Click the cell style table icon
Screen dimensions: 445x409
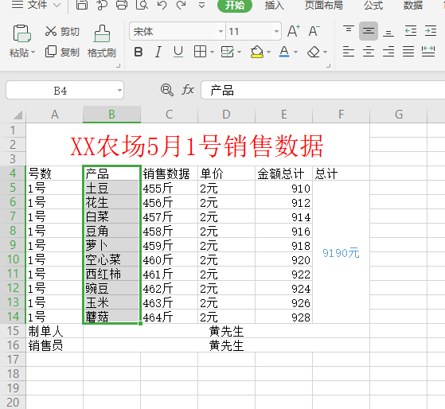pyautogui.click(x=228, y=52)
